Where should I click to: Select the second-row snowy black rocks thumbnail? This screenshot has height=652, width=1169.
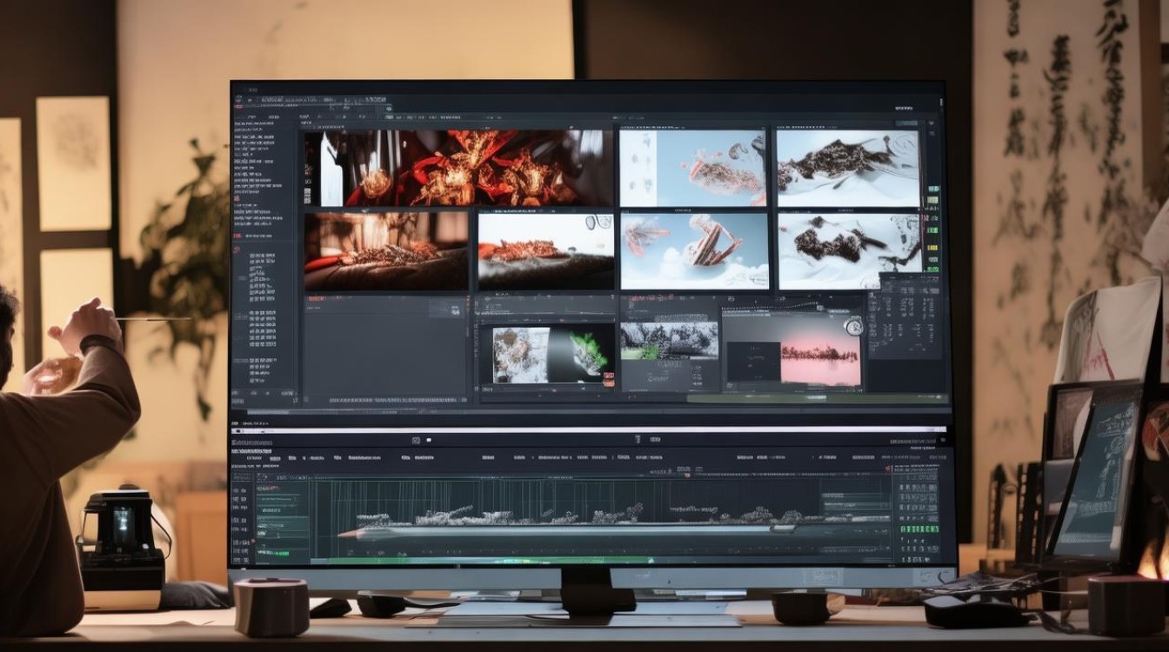pyautogui.click(x=850, y=250)
